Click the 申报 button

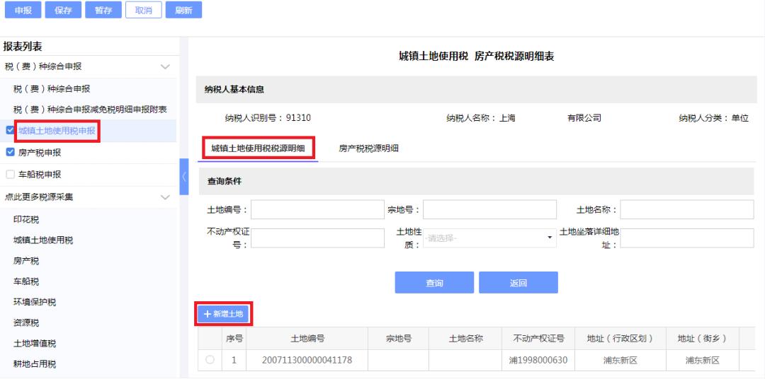click(x=23, y=10)
